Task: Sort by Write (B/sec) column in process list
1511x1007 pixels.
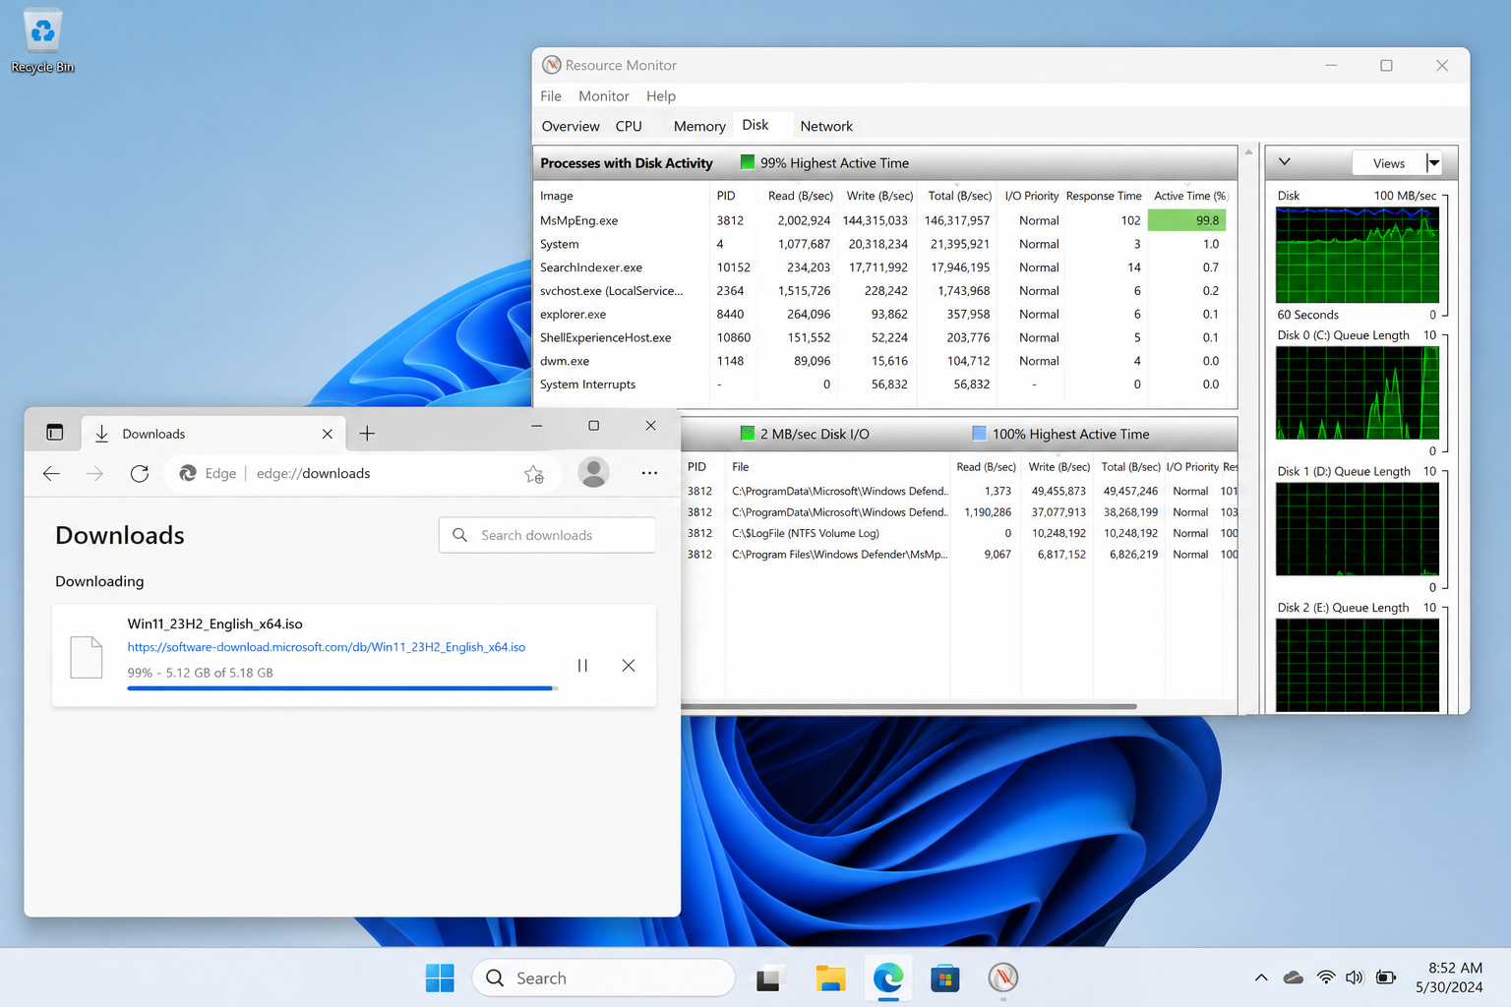Action: [x=879, y=196]
